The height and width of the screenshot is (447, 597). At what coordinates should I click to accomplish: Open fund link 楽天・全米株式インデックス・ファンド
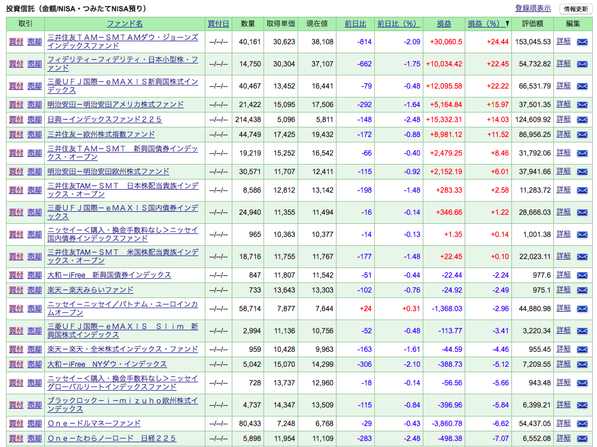123,349
